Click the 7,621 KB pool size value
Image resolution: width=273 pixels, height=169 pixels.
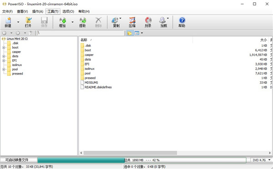click(261, 74)
